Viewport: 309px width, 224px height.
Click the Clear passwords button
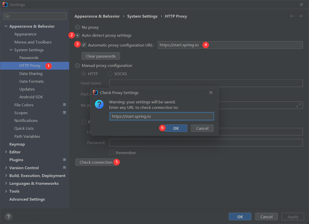pos(101,56)
